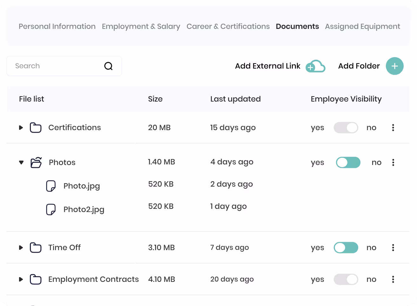Click the Employment Contracts folder icon
The width and height of the screenshot is (417, 306).
coord(36,279)
